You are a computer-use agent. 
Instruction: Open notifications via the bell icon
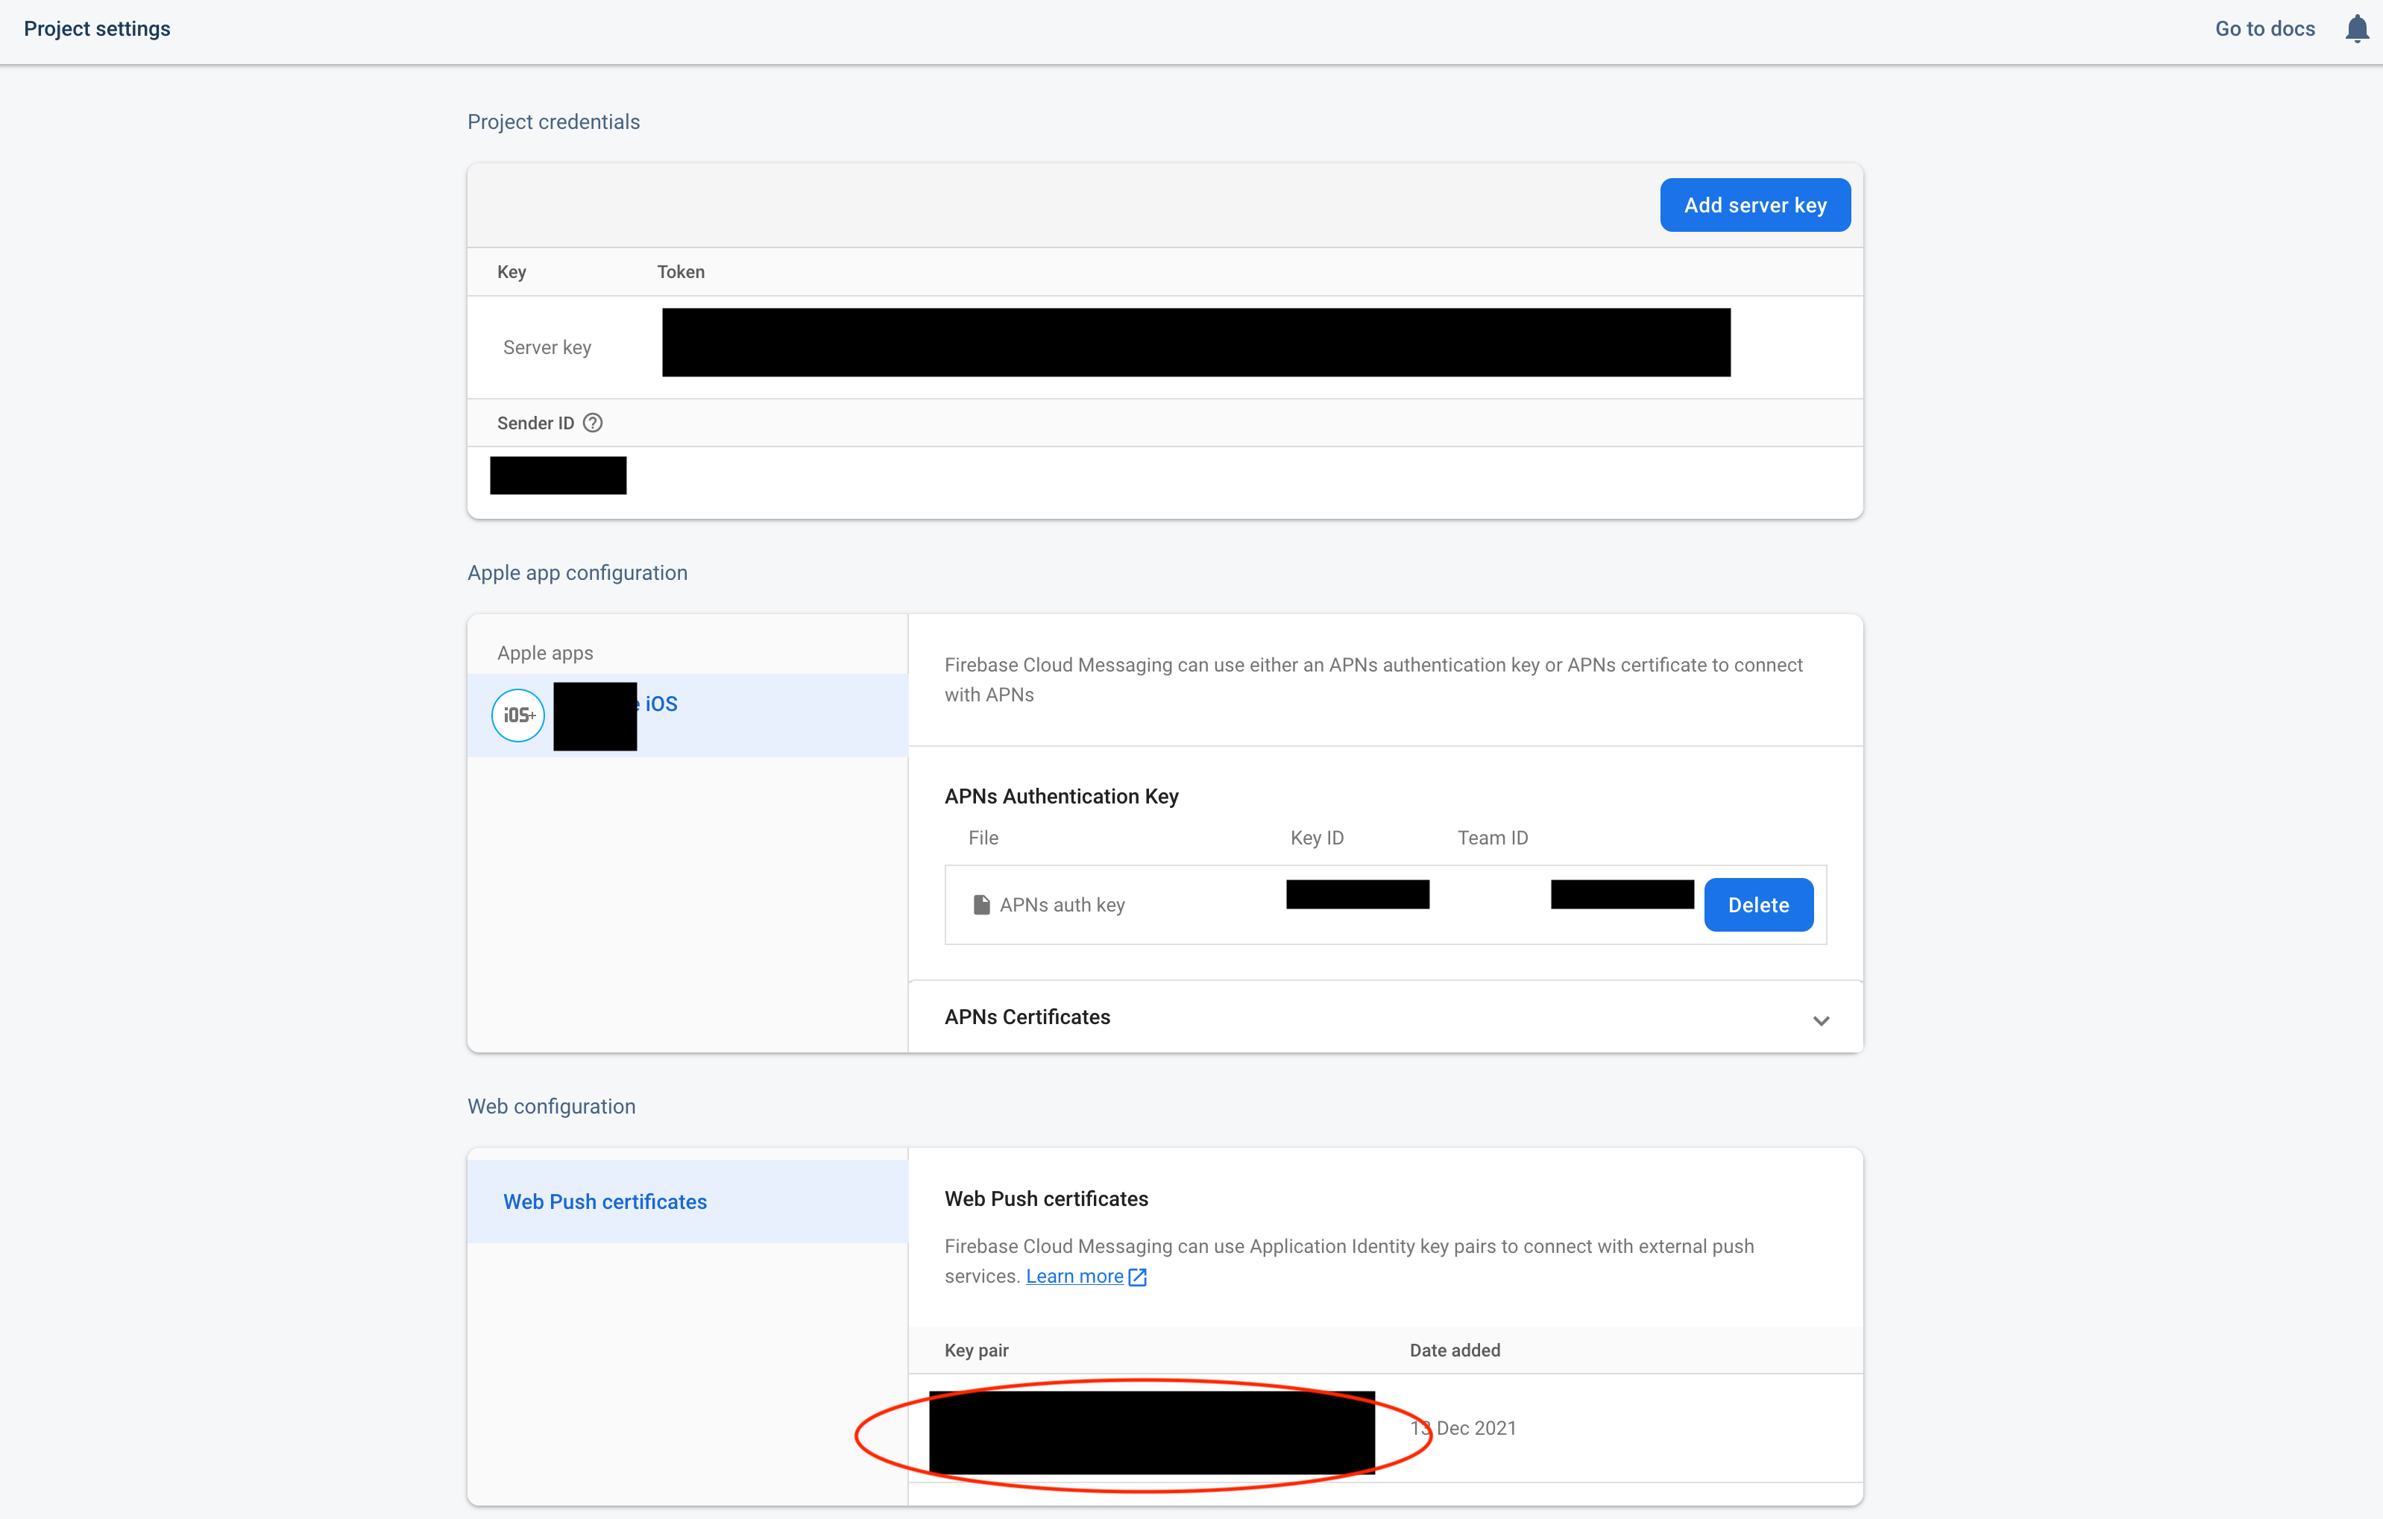(2355, 28)
